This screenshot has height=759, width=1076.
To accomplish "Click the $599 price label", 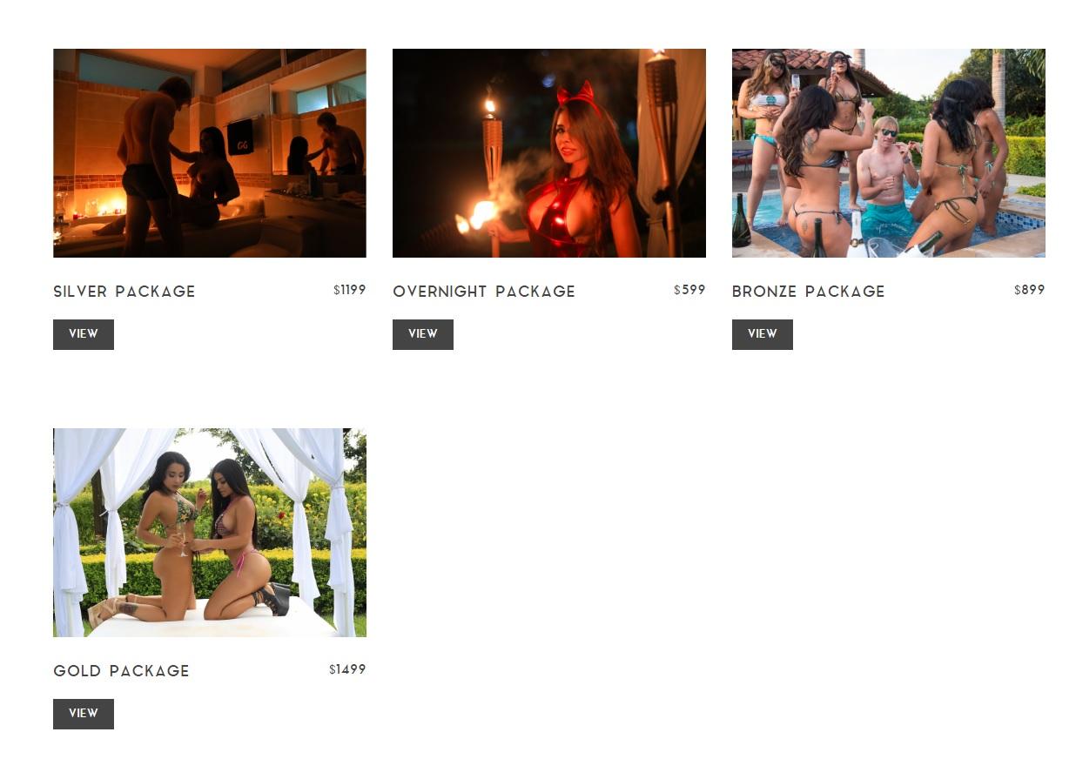I will click(689, 290).
